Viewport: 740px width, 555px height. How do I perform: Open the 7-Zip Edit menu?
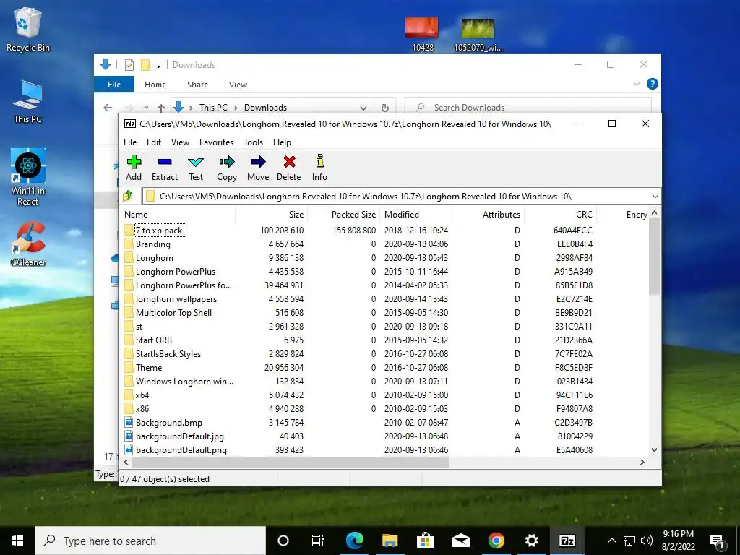154,142
